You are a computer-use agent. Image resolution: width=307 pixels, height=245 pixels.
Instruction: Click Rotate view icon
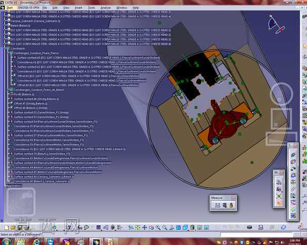point(151,228)
